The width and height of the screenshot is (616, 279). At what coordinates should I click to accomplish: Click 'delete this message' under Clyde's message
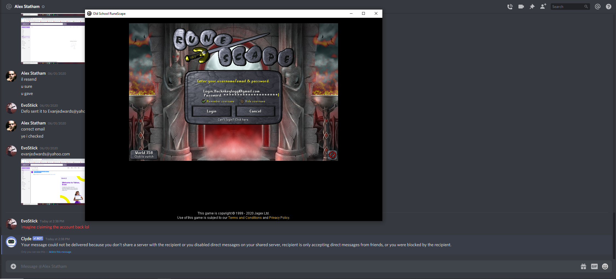point(60,252)
